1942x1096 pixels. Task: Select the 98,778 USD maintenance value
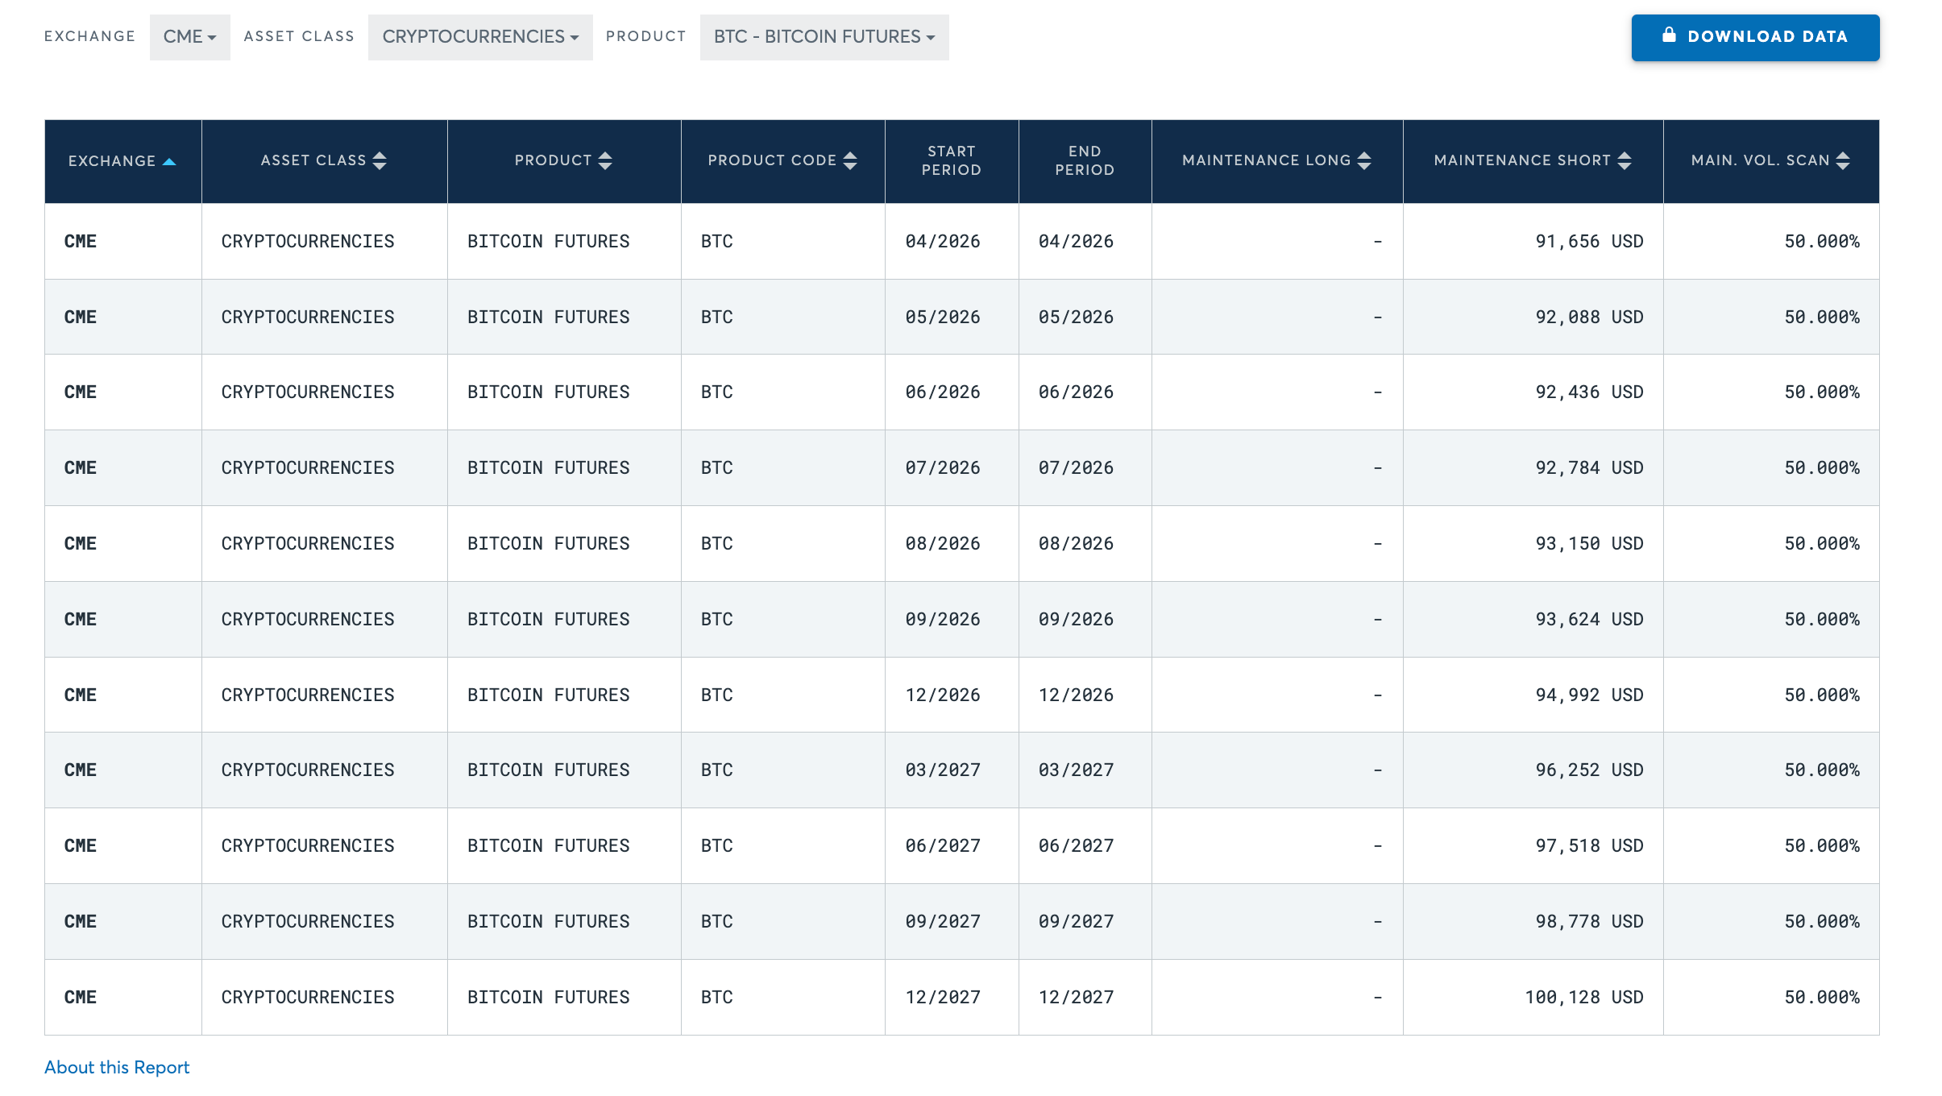point(1589,921)
